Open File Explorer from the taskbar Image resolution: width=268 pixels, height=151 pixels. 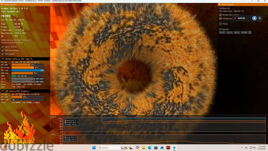pyautogui.click(x=144, y=147)
